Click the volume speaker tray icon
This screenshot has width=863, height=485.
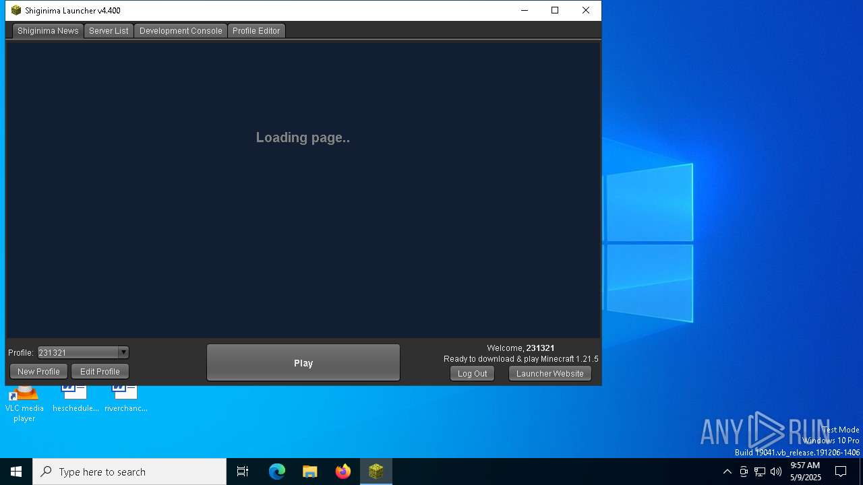click(776, 472)
